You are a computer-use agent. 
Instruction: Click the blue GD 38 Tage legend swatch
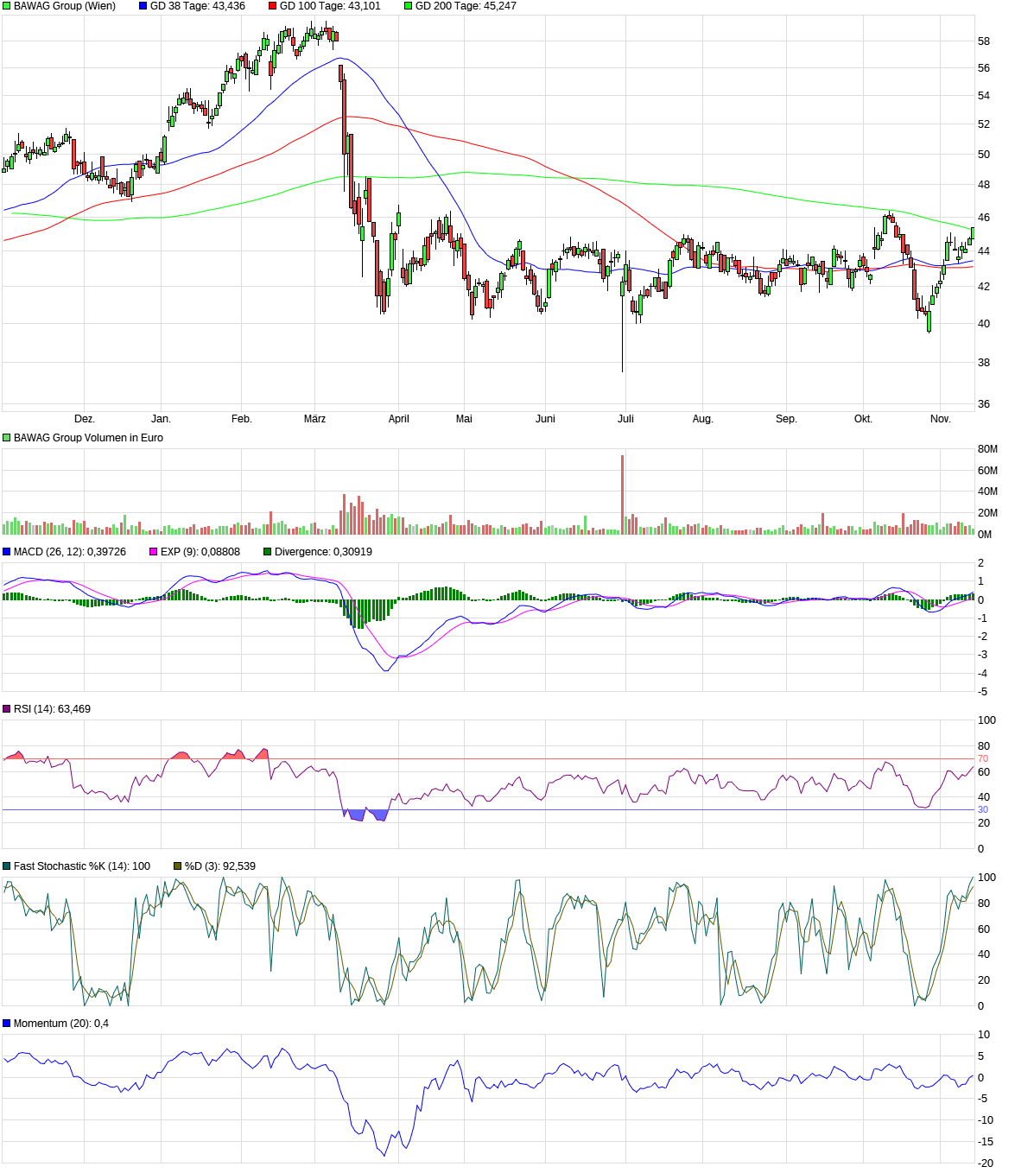click(143, 6)
